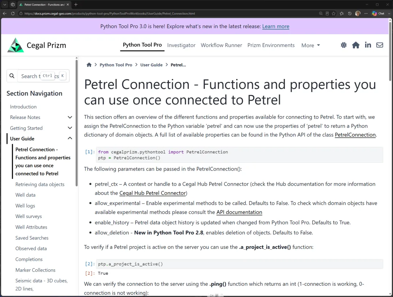Open the favorites list icon
Viewport: 393px width, 297px height.
[342, 13]
